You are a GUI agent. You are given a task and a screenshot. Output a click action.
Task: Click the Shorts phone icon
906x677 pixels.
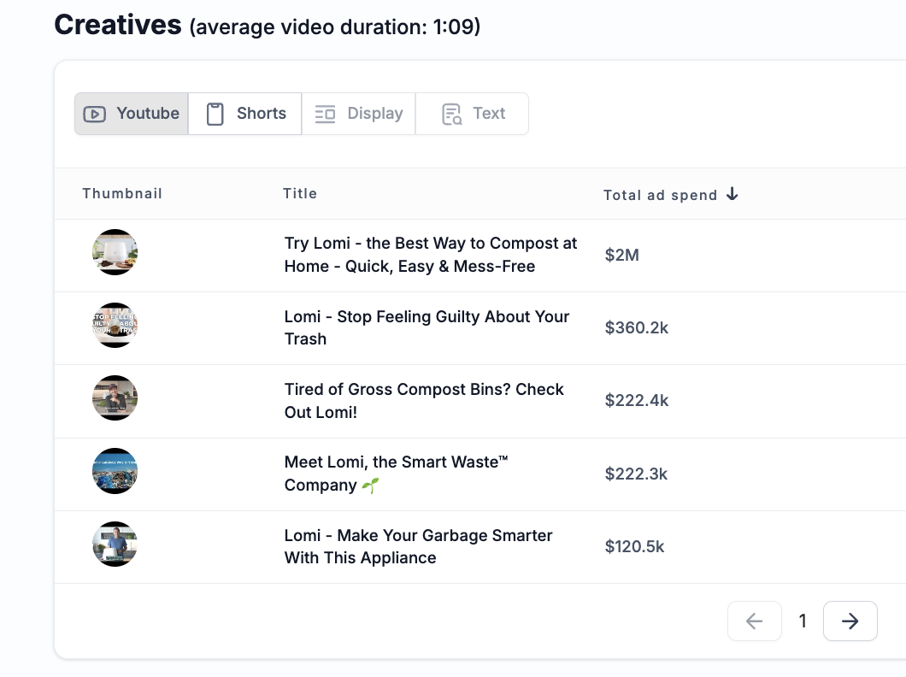pyautogui.click(x=215, y=114)
